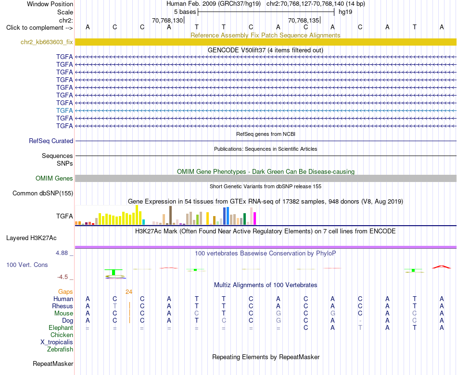Click the -4.5 PhyloP scale minimum
This screenshot has height=375, width=457.
(63, 277)
